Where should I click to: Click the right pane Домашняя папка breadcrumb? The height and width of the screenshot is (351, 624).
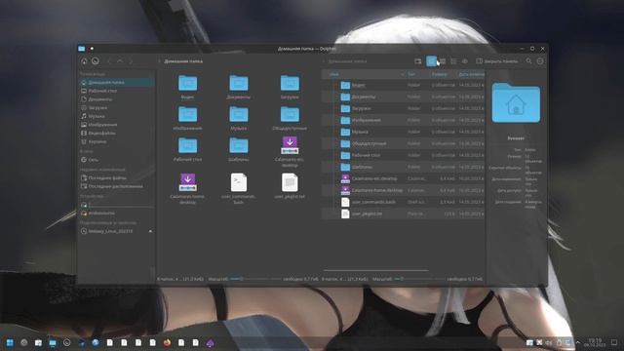point(347,61)
